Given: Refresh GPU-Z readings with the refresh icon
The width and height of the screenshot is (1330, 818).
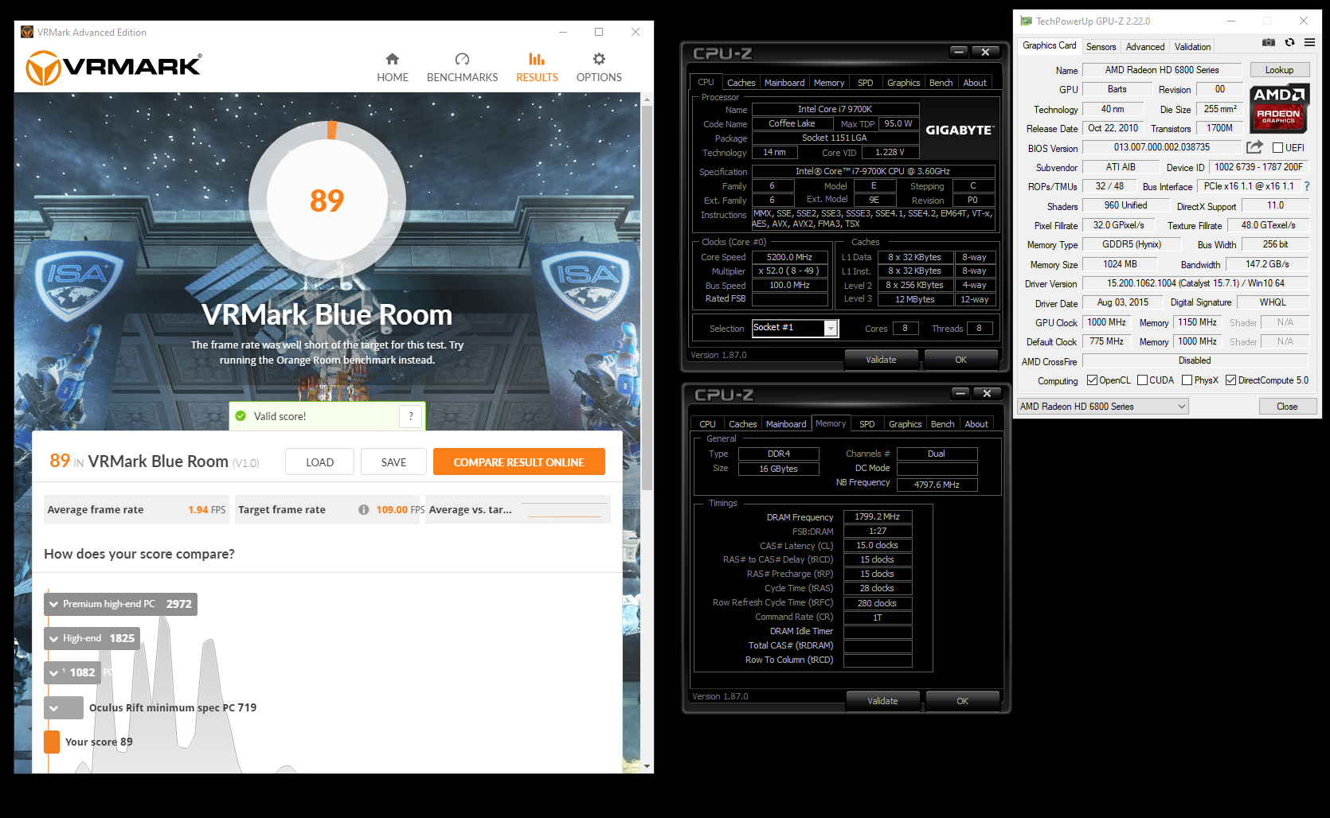Looking at the screenshot, I should click(x=1289, y=42).
